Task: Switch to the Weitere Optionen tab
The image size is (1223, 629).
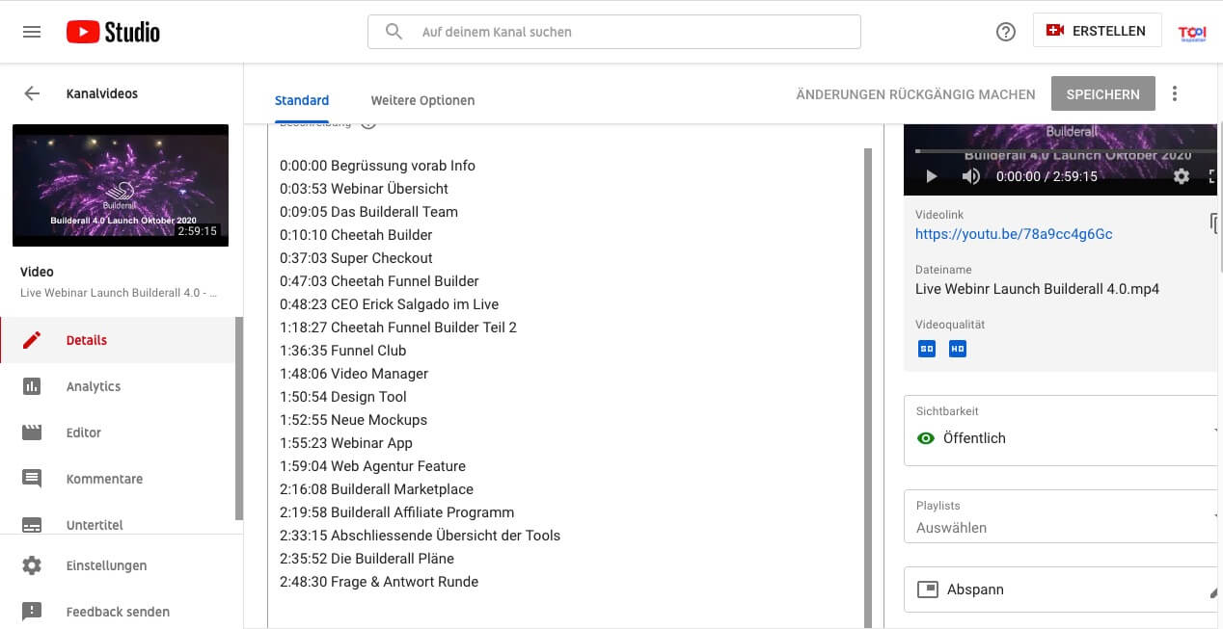Action: (x=422, y=100)
